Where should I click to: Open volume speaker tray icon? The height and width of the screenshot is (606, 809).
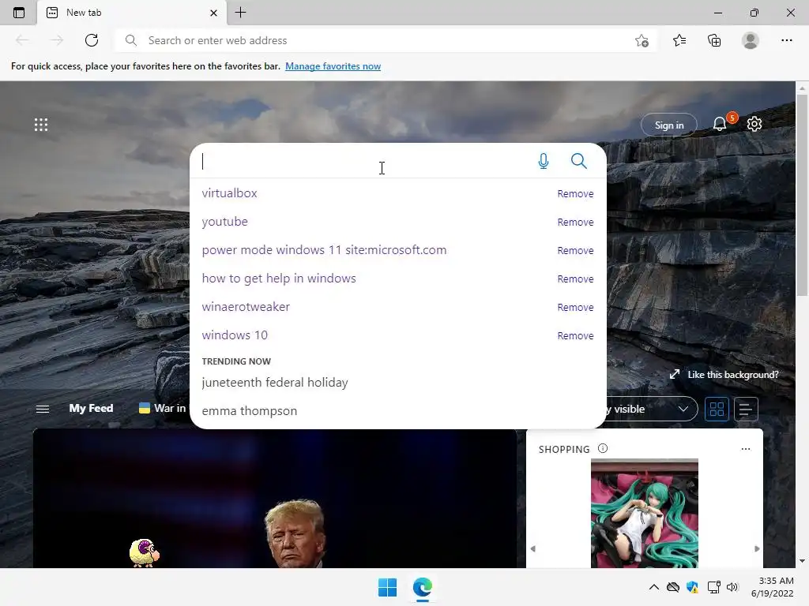click(x=732, y=587)
